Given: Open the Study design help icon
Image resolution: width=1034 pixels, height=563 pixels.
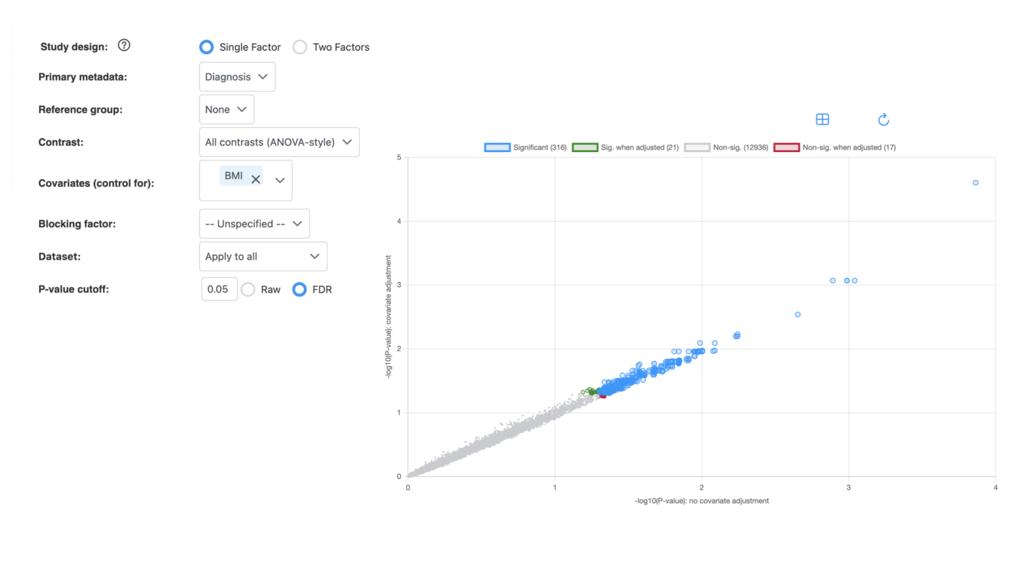Looking at the screenshot, I should point(124,45).
